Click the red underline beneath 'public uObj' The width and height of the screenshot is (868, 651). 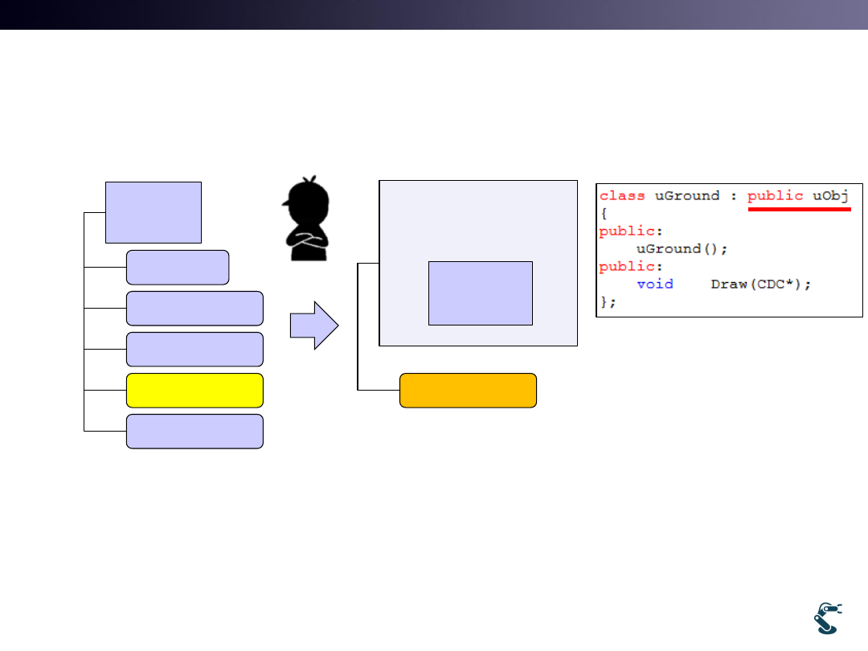[799, 209]
